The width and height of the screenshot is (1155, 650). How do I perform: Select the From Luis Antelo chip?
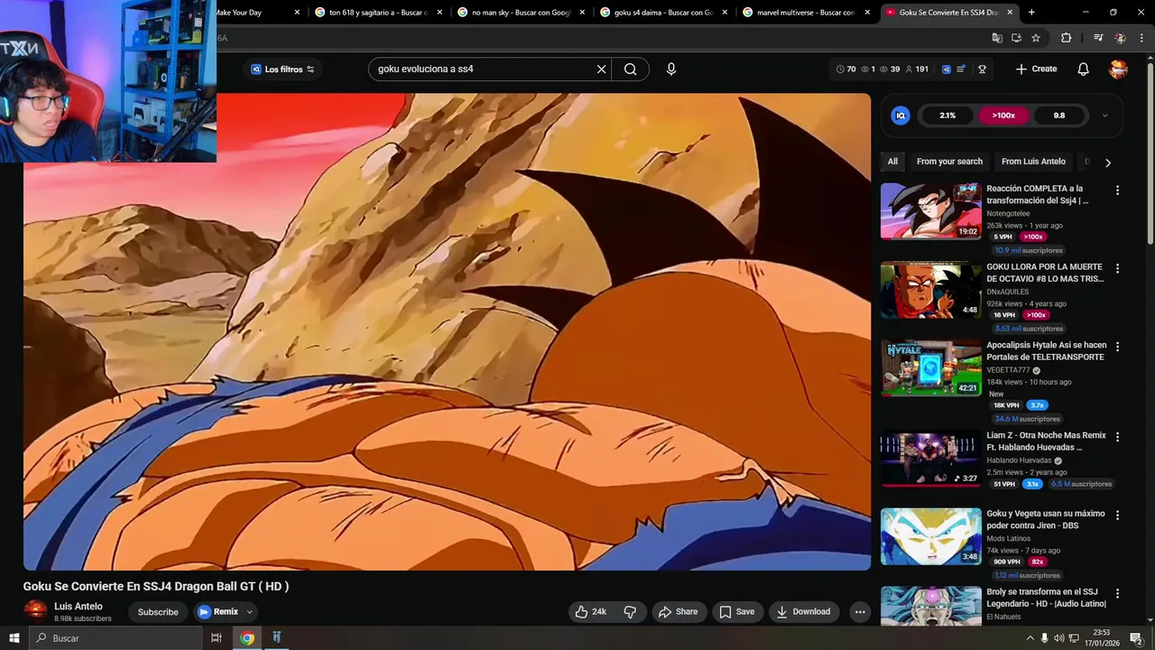pos(1033,162)
